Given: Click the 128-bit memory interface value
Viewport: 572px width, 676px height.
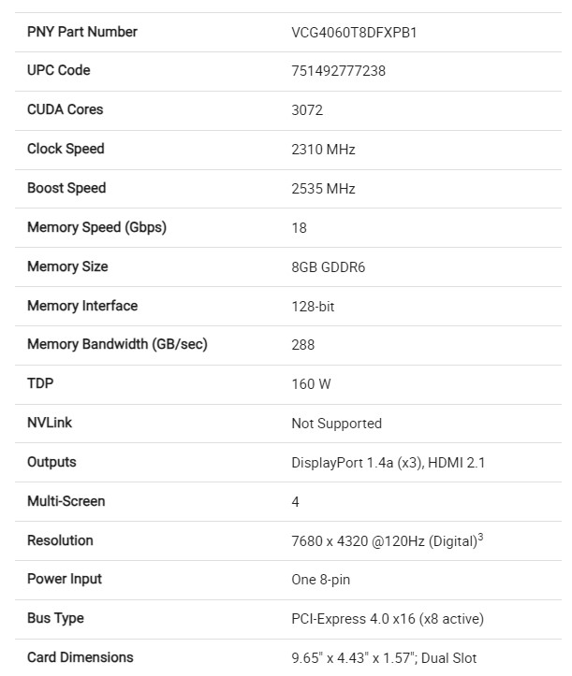Looking at the screenshot, I should [313, 307].
